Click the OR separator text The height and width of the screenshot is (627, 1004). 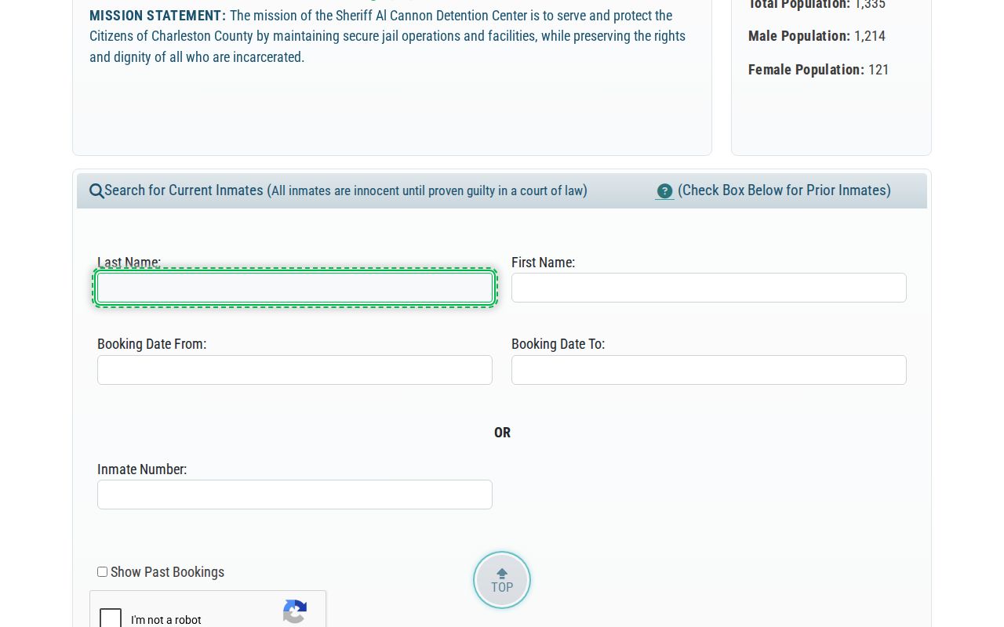(502, 433)
